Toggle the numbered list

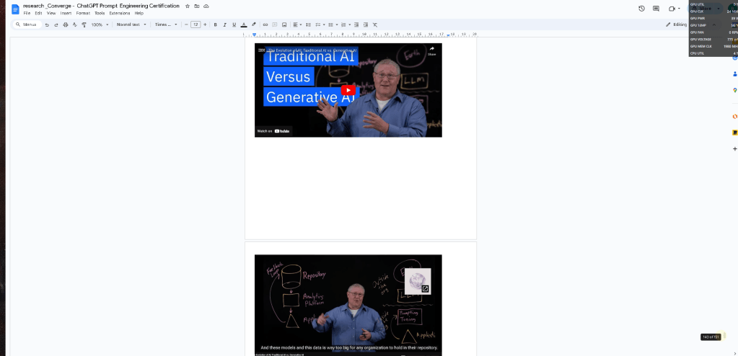pyautogui.click(x=343, y=25)
